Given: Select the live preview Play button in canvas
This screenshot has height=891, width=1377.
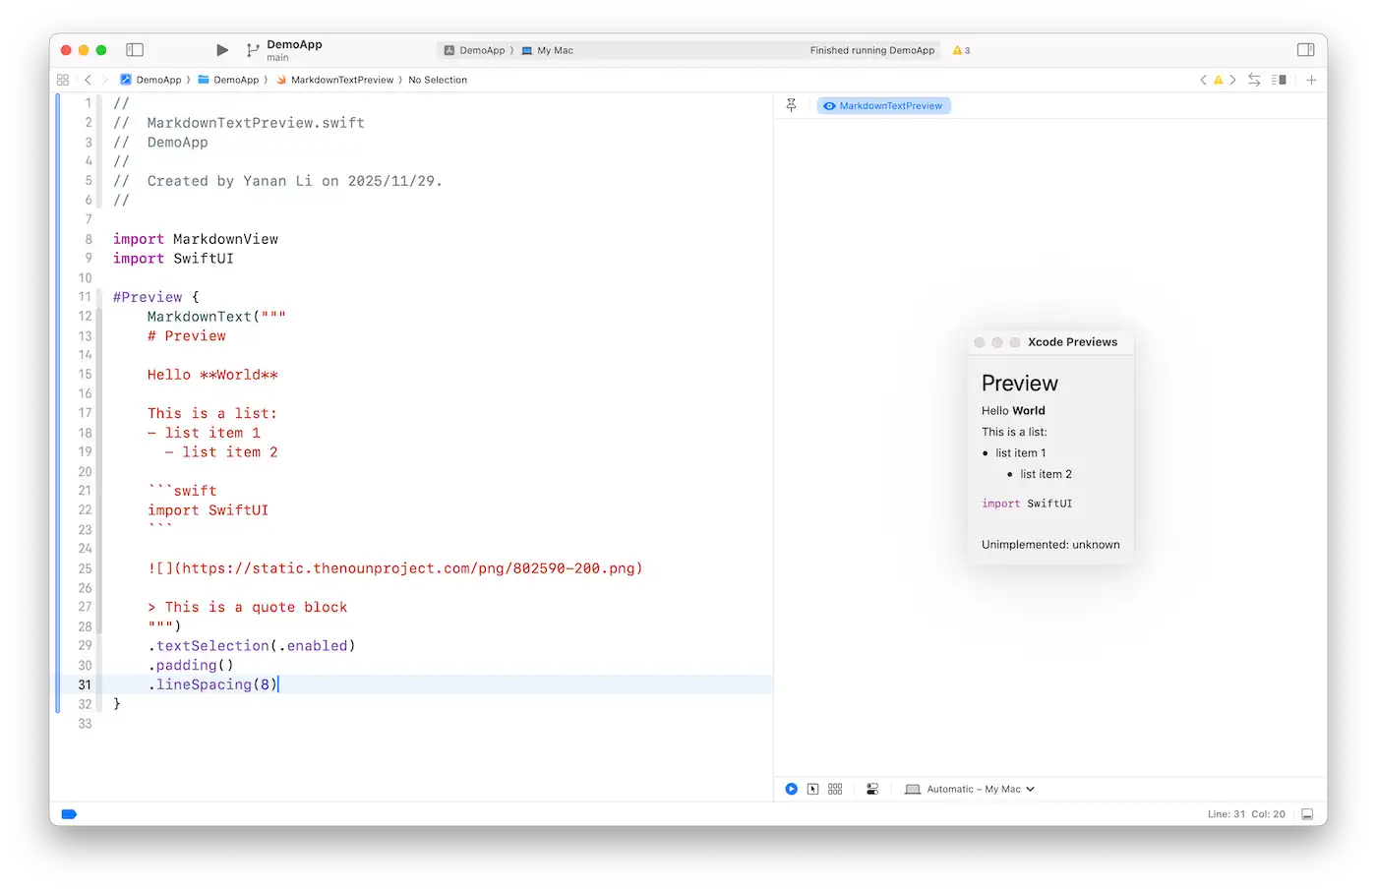Looking at the screenshot, I should pos(791,789).
